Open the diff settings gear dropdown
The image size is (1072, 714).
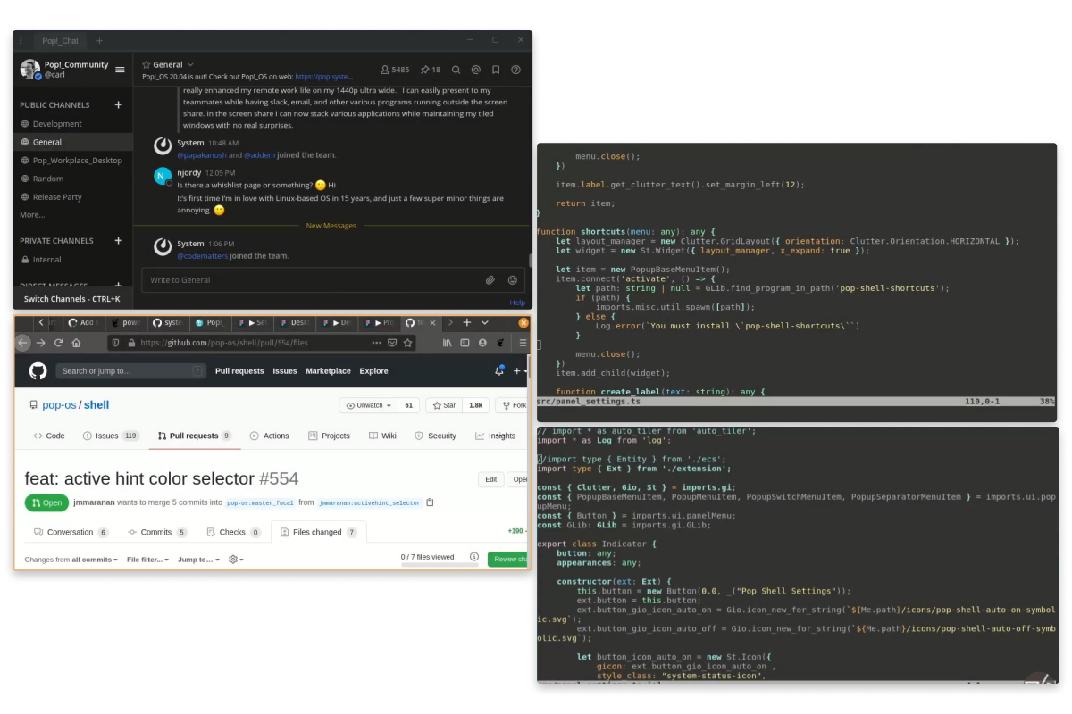pos(237,560)
